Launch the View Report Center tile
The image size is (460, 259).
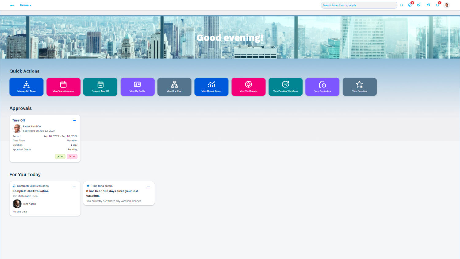tap(211, 87)
